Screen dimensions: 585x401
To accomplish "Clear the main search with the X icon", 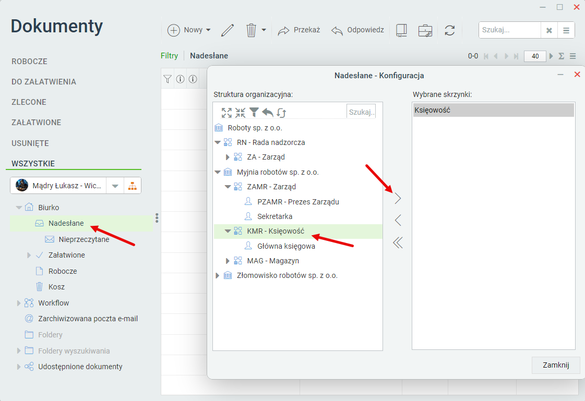I will [549, 31].
